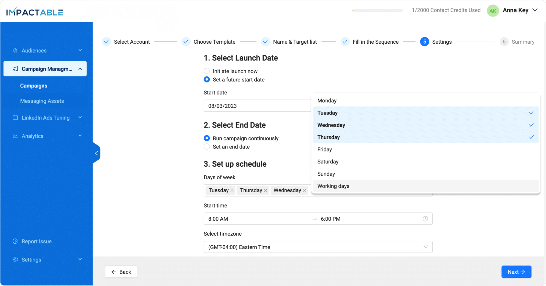Remove the Tuesday day tag
This screenshot has width=546, height=286.
coord(232,190)
